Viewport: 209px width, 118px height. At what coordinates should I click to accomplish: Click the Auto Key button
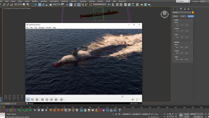coord(186,114)
